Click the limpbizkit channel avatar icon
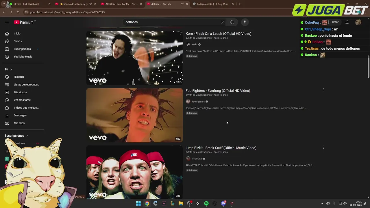The width and height of the screenshot is (370, 208). coord(188,159)
